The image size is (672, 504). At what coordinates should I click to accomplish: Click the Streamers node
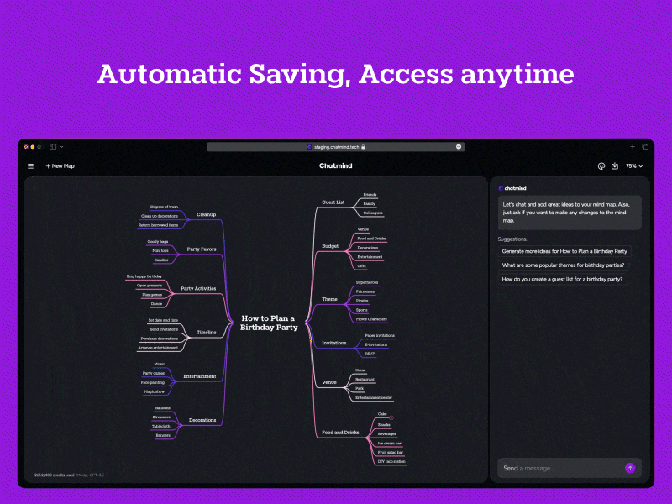161,417
